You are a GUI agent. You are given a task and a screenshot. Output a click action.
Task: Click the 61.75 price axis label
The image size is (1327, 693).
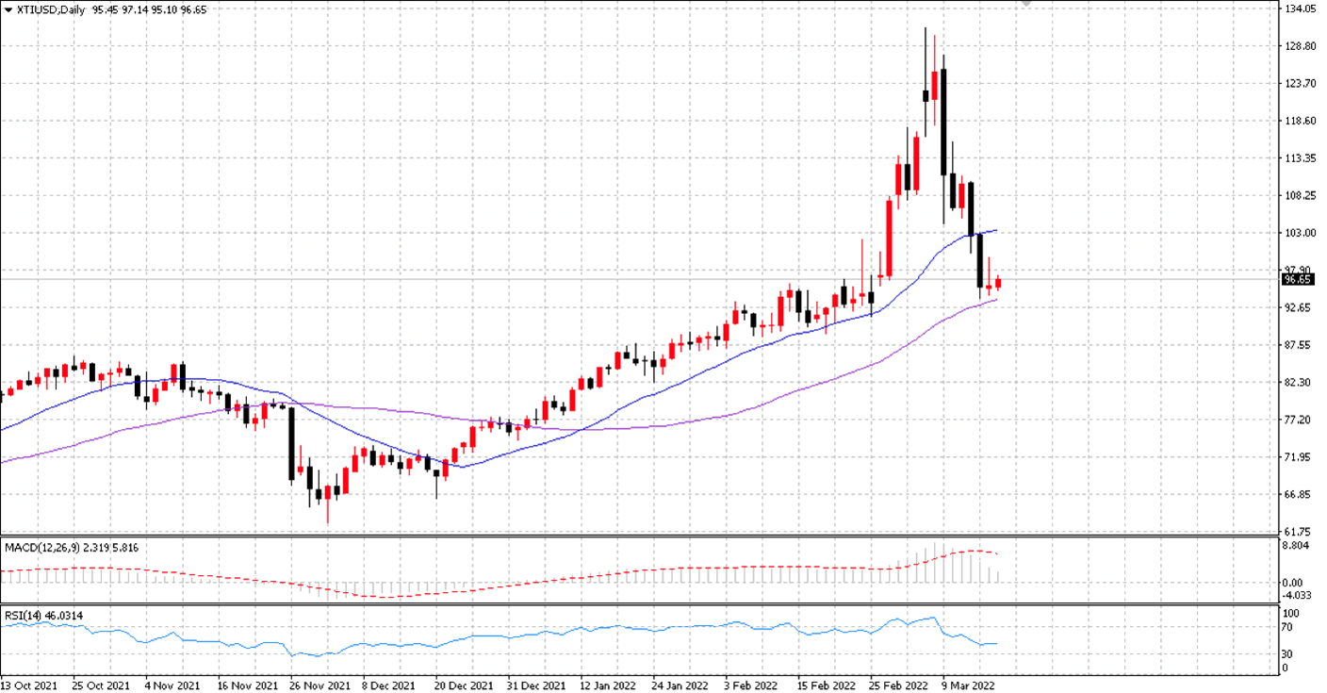pyautogui.click(x=1299, y=532)
